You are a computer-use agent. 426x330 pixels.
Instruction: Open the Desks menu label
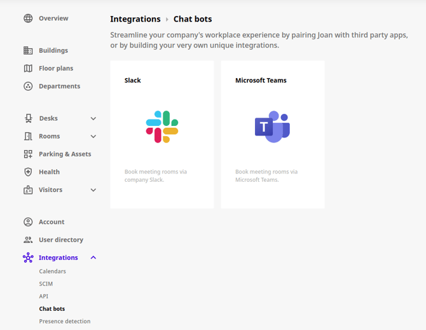click(x=48, y=118)
